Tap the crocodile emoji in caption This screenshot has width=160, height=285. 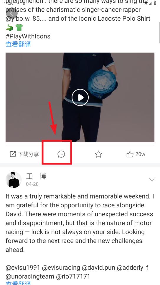[x=9, y=28]
